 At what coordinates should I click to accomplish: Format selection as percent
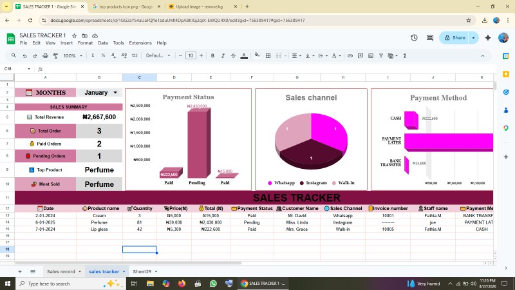[x=103, y=55]
